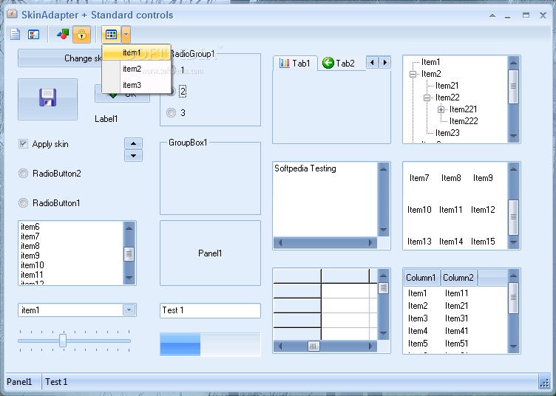Image resolution: width=556 pixels, height=396 pixels.
Task: Switch to Tab2 with green arrow
Action: [x=339, y=63]
